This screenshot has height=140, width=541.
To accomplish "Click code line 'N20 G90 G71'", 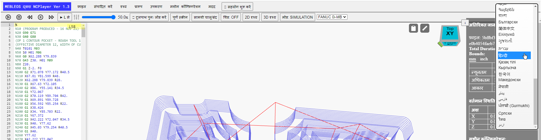I will [26, 33].
